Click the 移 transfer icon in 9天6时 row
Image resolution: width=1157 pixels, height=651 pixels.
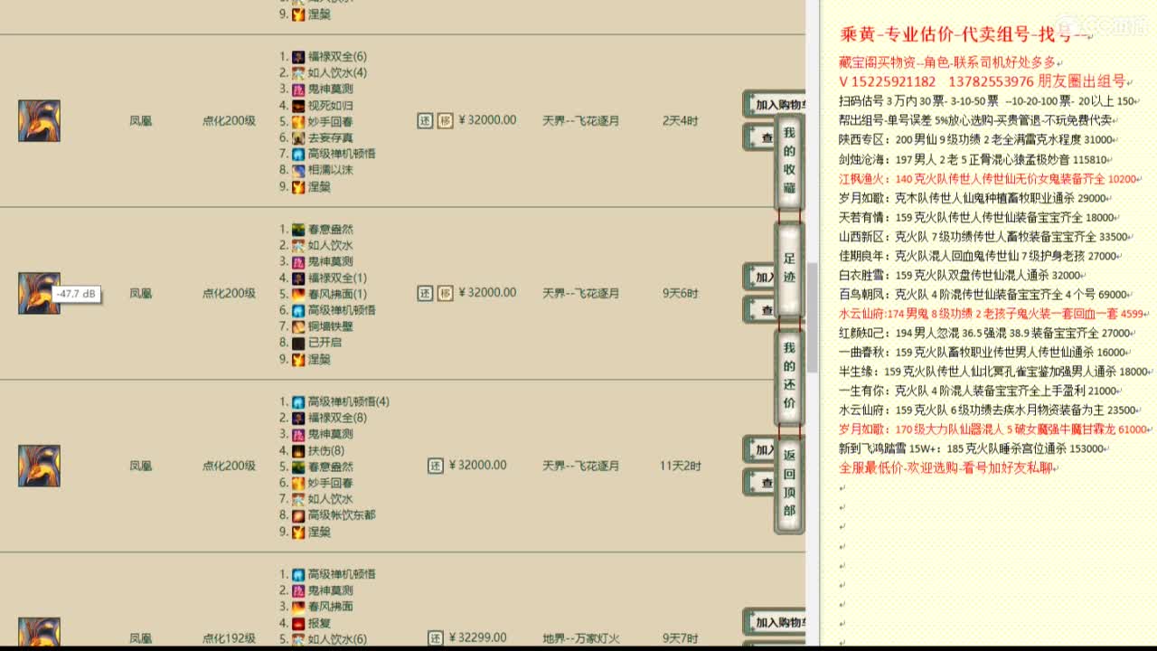(x=445, y=293)
